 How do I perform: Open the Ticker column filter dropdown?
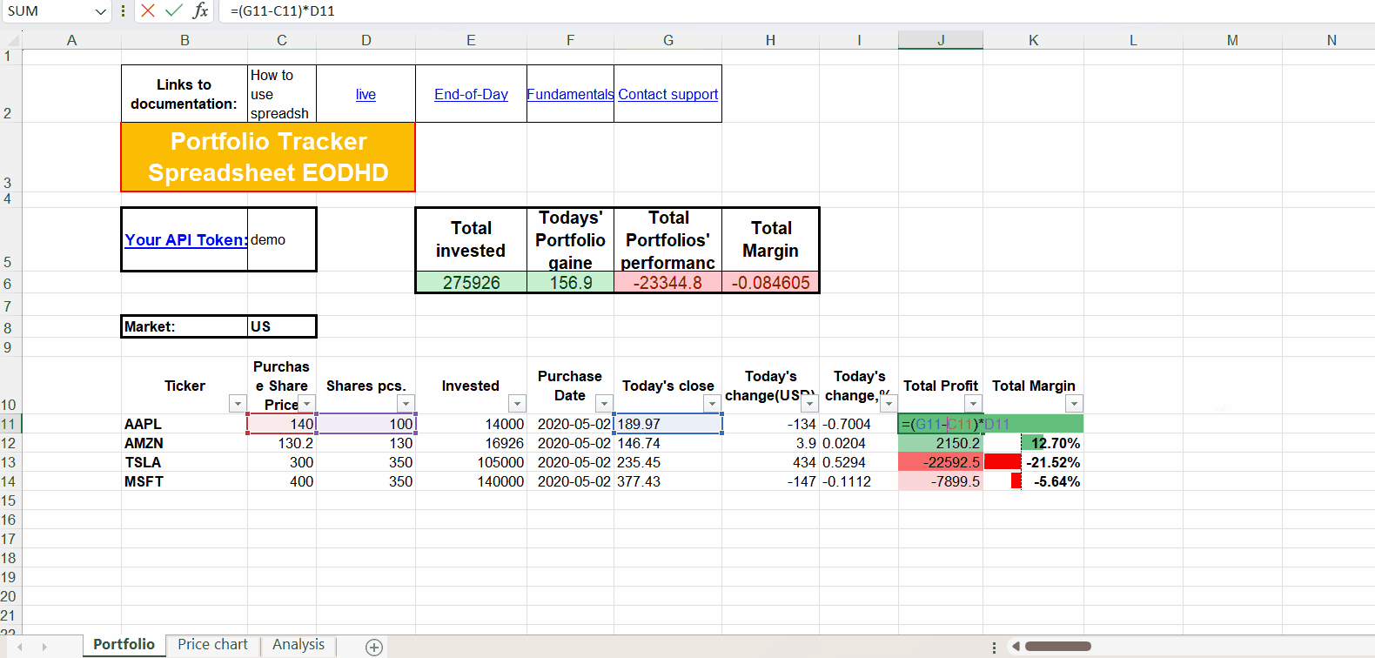coord(238,404)
